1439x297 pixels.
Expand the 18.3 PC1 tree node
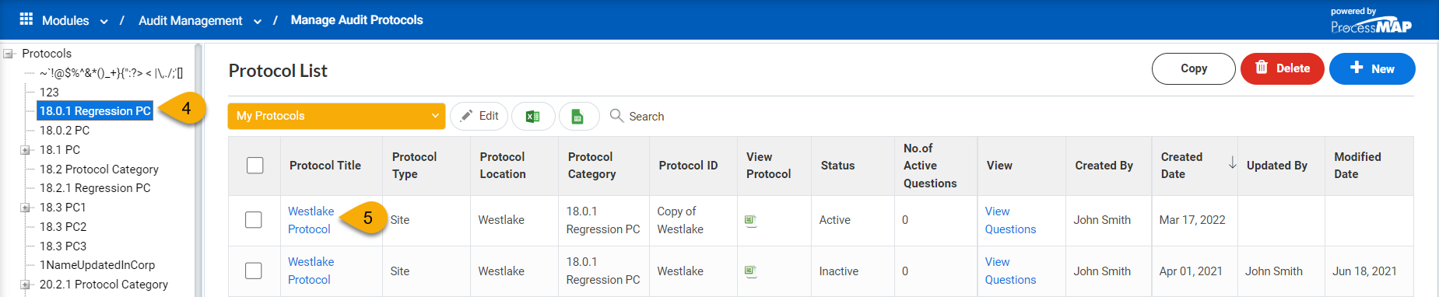point(25,208)
